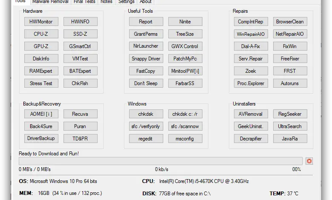Run FixWin

(290, 46)
